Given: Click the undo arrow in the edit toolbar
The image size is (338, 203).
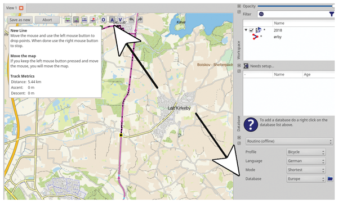Looking at the screenshot, I should [131, 20].
